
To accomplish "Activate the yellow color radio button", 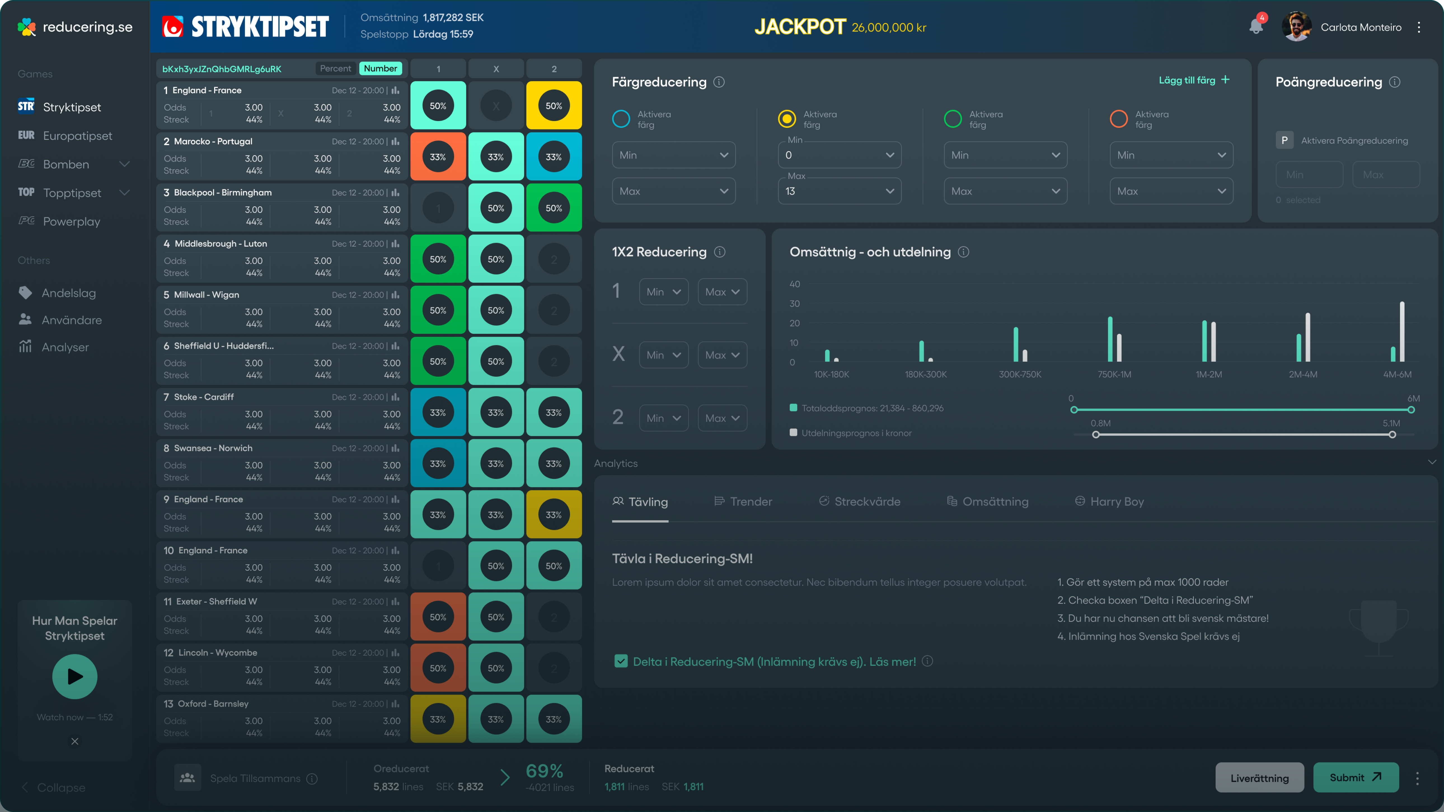I will [786, 119].
